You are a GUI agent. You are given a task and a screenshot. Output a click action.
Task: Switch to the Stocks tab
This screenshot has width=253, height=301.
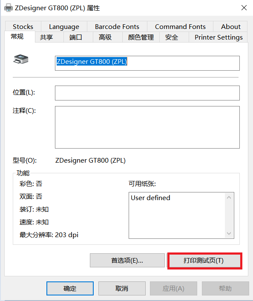click(23, 26)
